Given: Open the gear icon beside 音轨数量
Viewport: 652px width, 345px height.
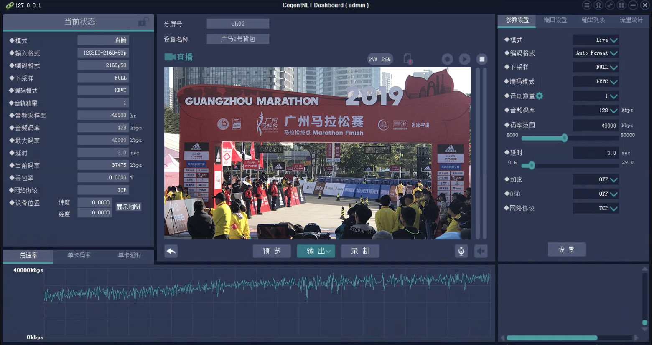Looking at the screenshot, I should click(540, 96).
